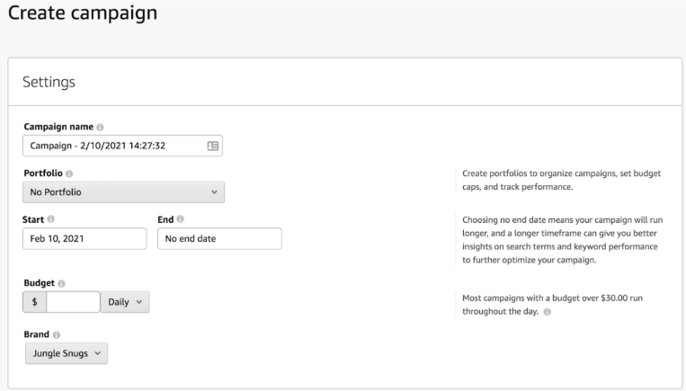Click info icon after 'throughout the day' text
Viewport: 686px width, 391px height.
(x=546, y=312)
